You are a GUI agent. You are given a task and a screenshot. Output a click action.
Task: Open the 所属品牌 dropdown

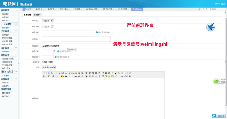48,27
